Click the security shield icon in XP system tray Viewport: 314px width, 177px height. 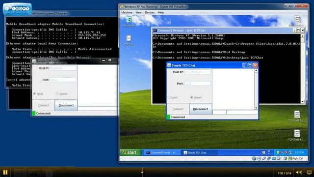[278, 152]
